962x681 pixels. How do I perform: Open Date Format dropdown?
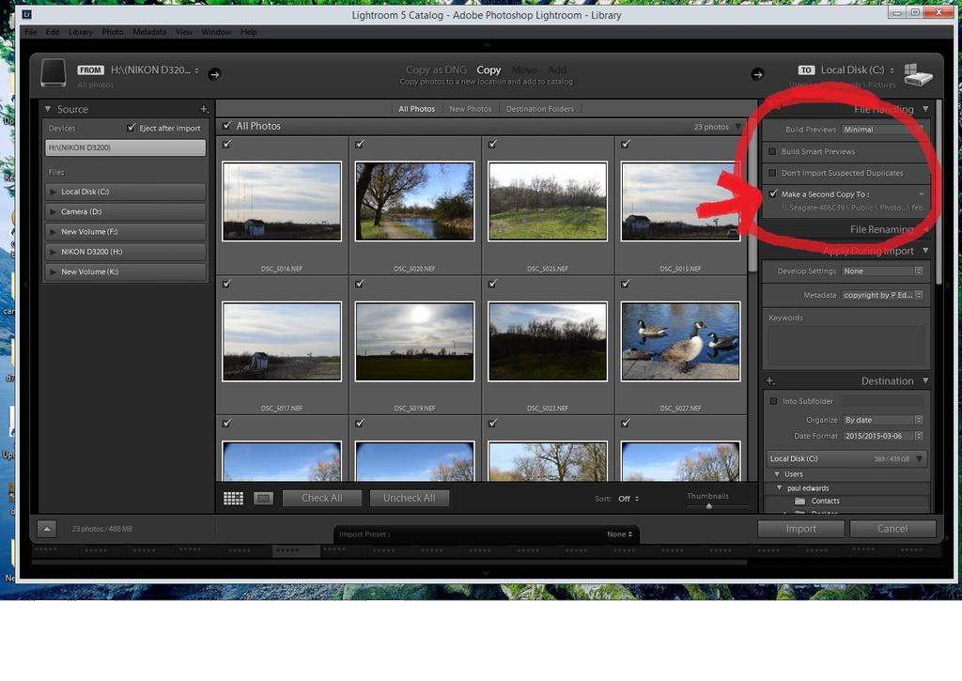pos(883,436)
